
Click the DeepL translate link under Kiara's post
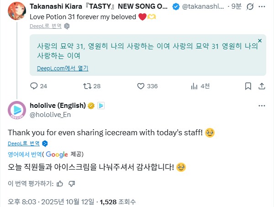click(x=46, y=27)
